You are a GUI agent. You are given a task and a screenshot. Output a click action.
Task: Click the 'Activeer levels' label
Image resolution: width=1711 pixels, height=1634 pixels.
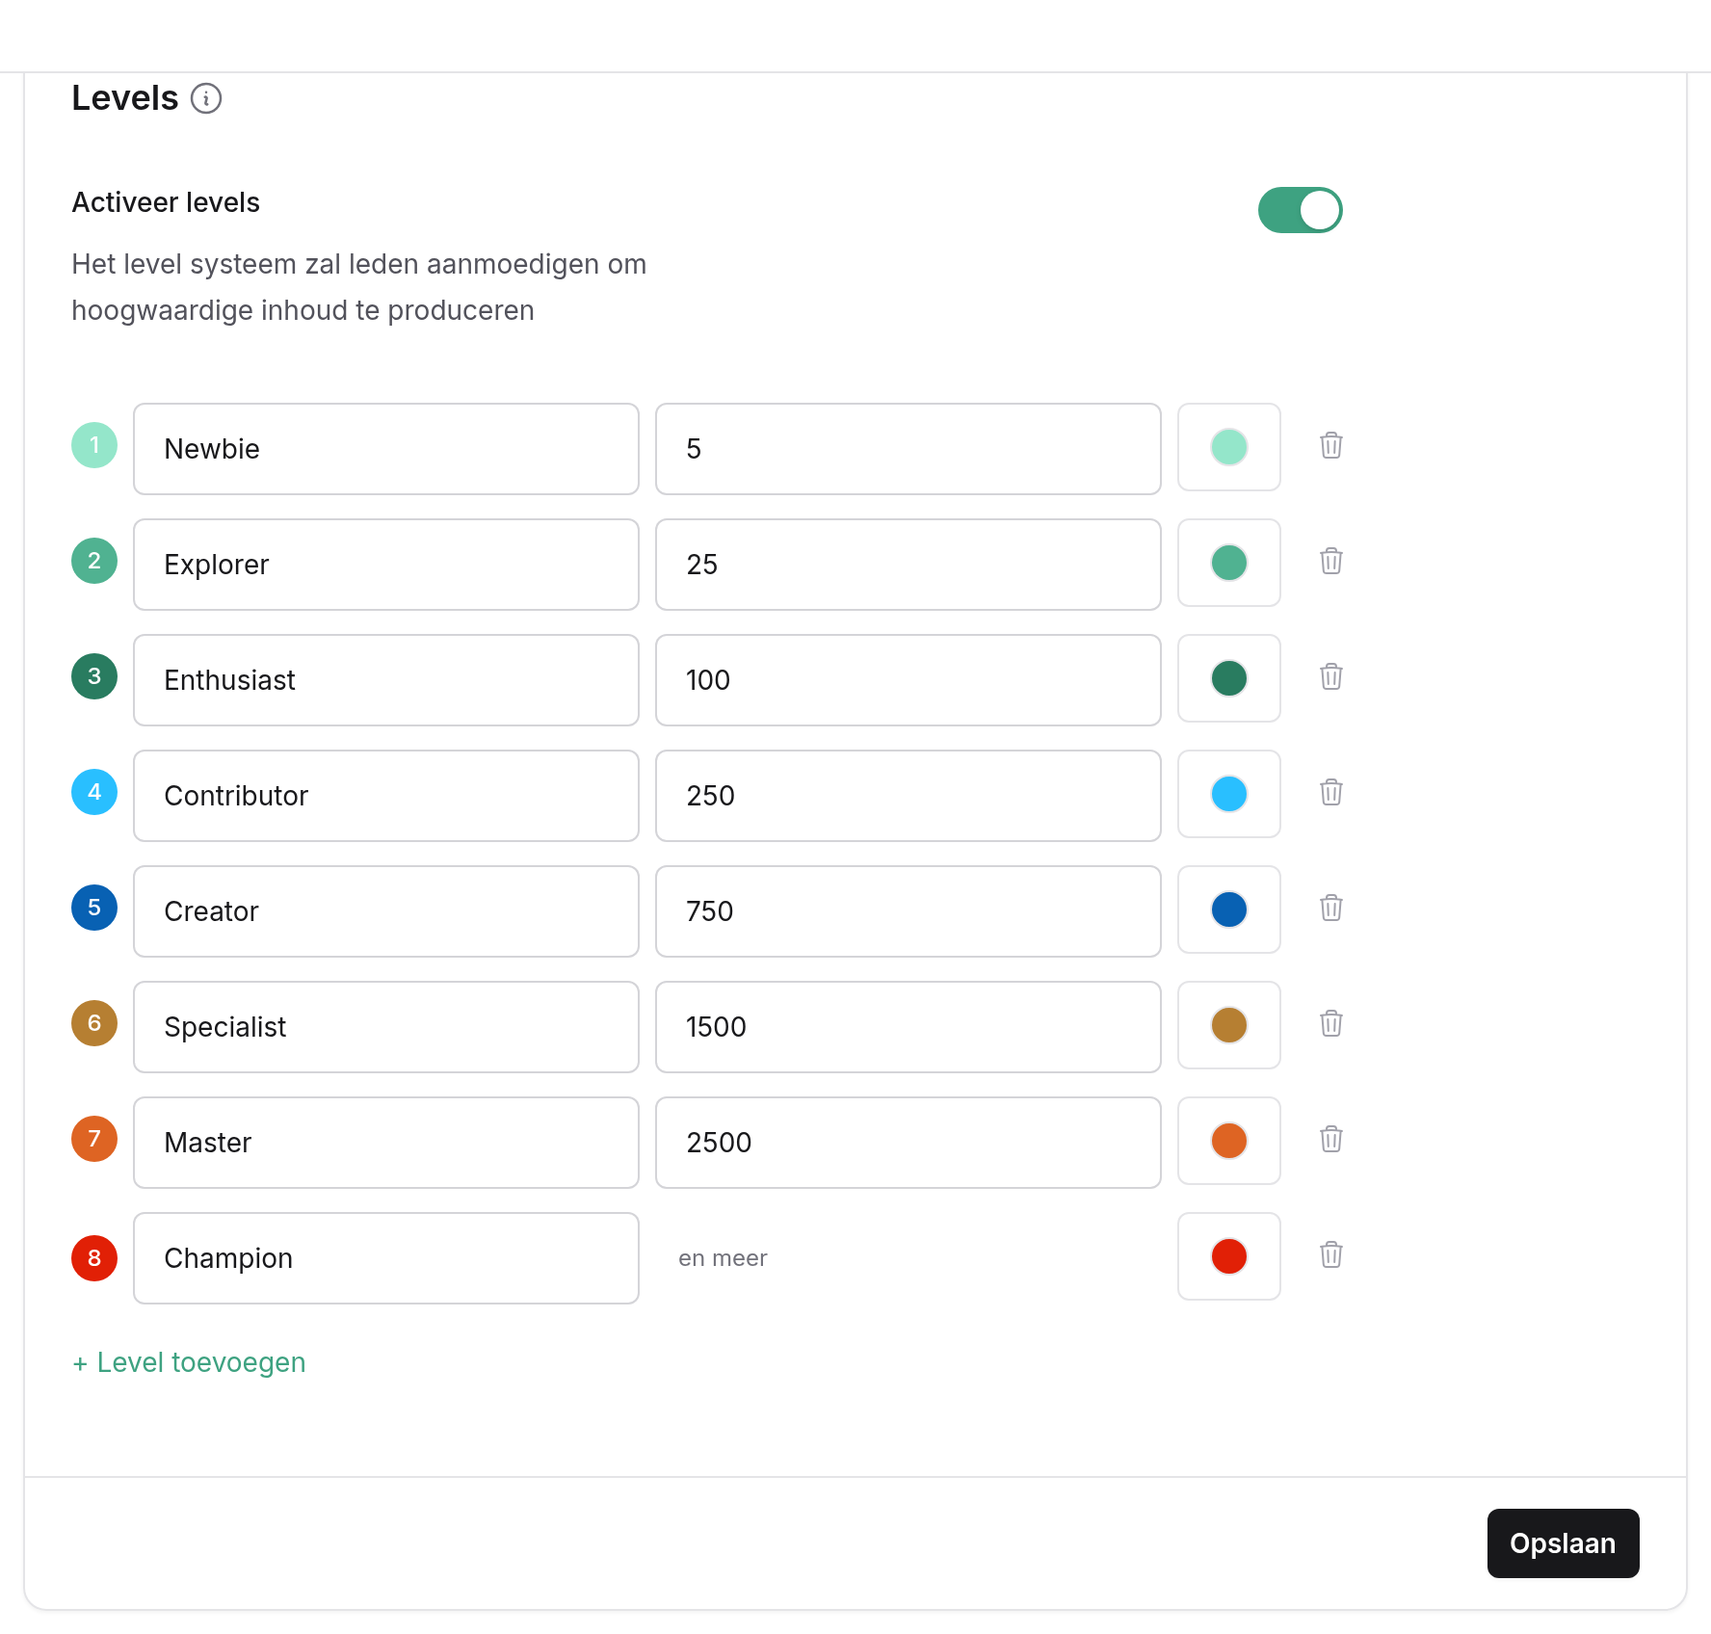[166, 202]
